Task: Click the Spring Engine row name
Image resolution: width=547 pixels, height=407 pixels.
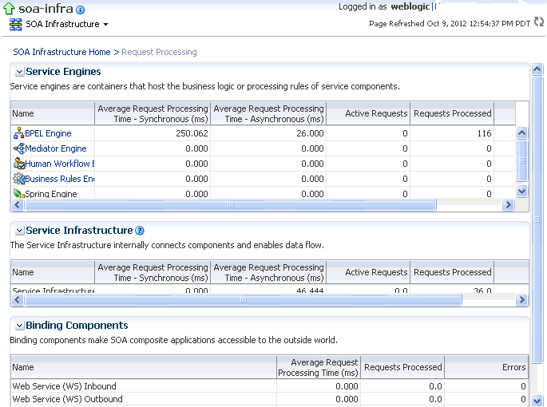Action: pyautogui.click(x=51, y=194)
